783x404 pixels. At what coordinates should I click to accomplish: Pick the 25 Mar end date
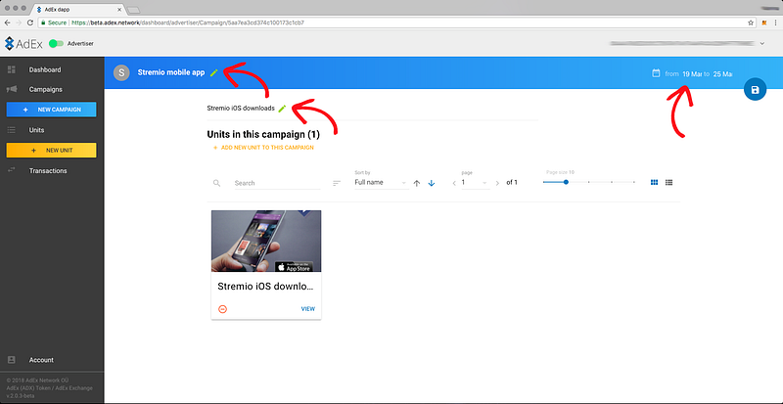coord(722,74)
